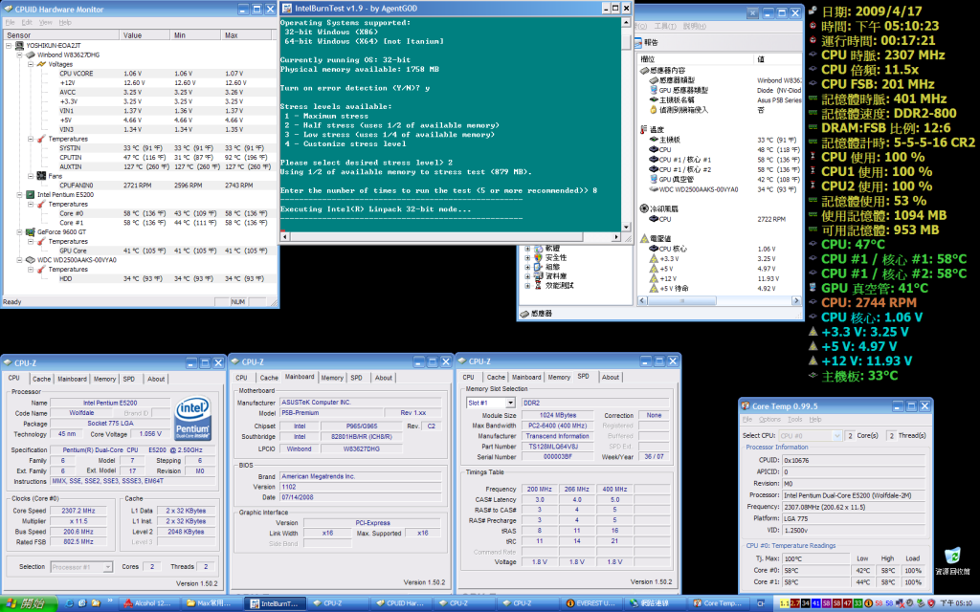Viewport: 980px width, 612px height.
Task: Expand the 安全性 node in EVEREST
Action: (x=527, y=257)
